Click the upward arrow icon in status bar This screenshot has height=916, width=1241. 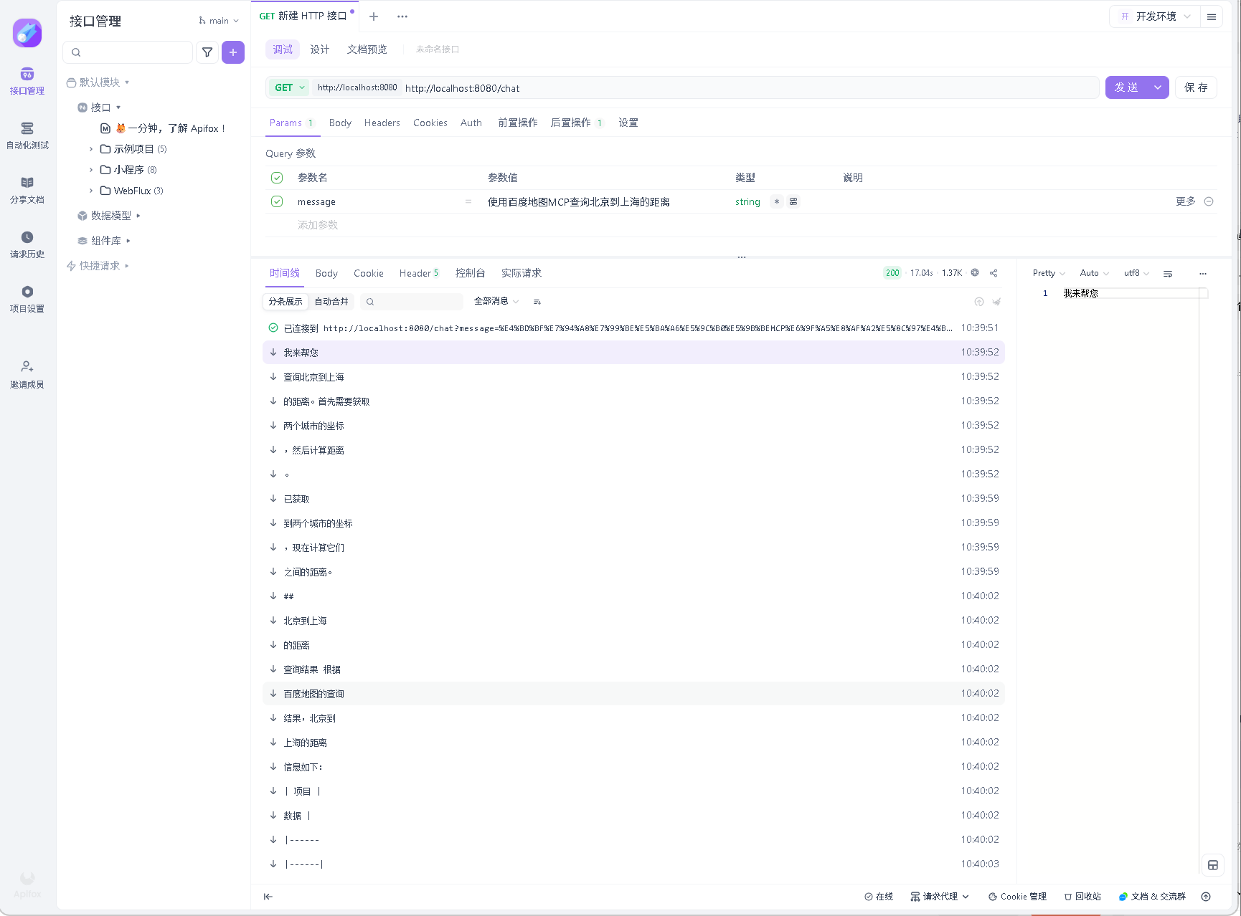pyautogui.click(x=1206, y=897)
